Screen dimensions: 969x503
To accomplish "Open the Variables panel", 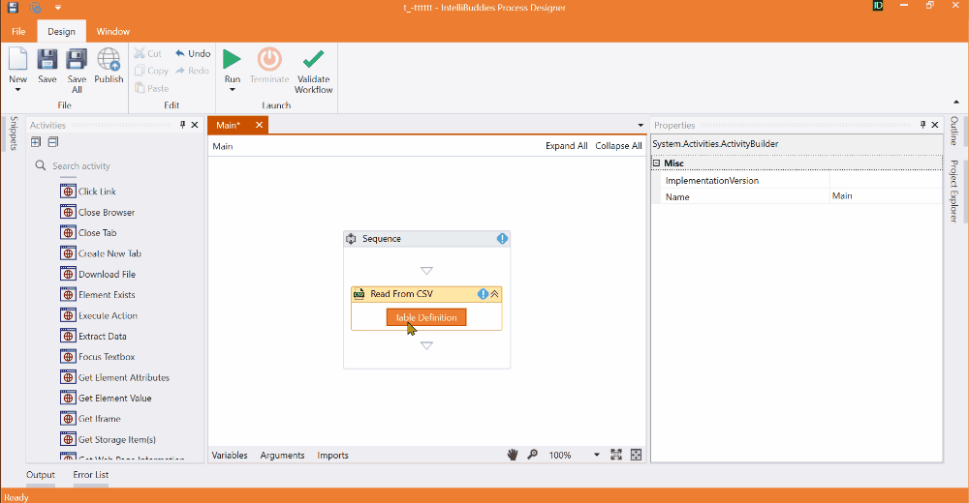I will coord(230,456).
